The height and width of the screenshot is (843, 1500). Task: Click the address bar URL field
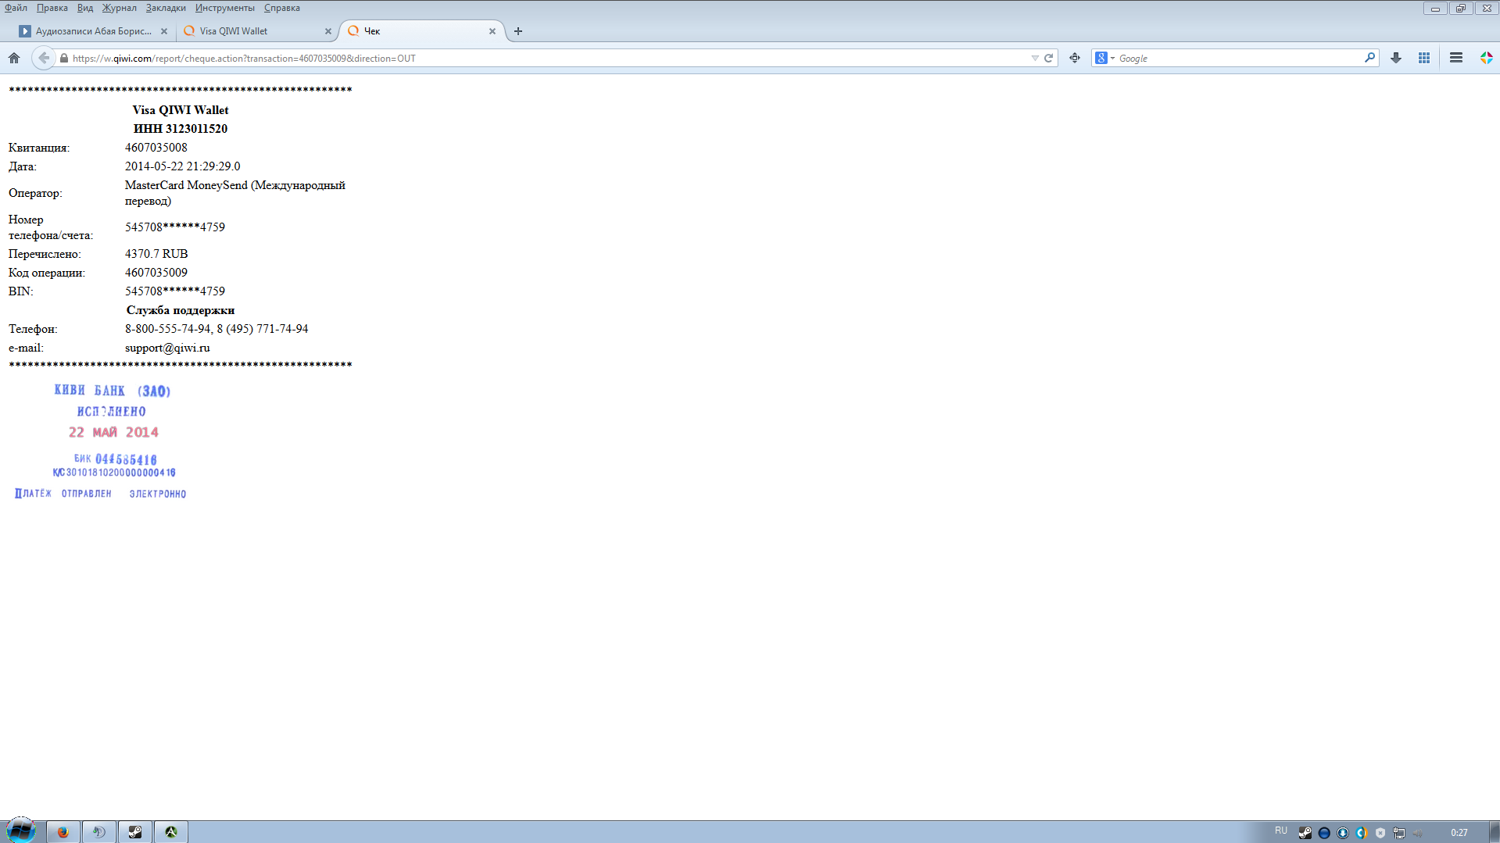point(547,58)
